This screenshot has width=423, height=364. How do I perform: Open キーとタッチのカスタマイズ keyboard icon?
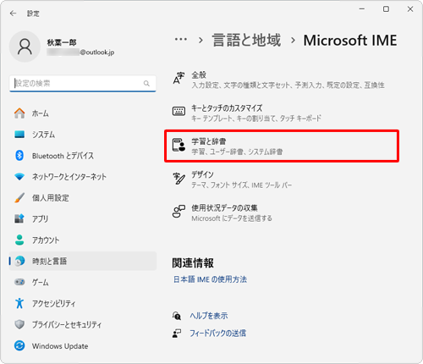coord(179,111)
